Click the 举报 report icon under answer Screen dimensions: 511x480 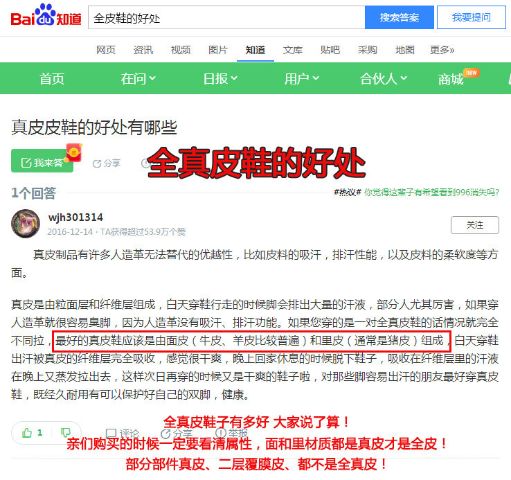pos(221,433)
